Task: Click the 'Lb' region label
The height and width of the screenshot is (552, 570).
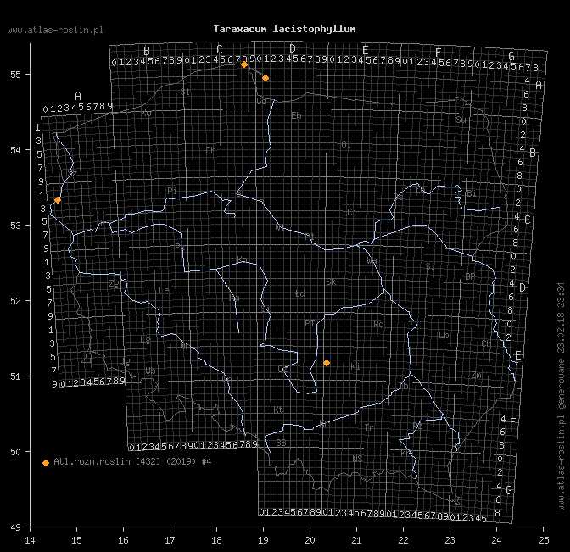Action: (444, 335)
